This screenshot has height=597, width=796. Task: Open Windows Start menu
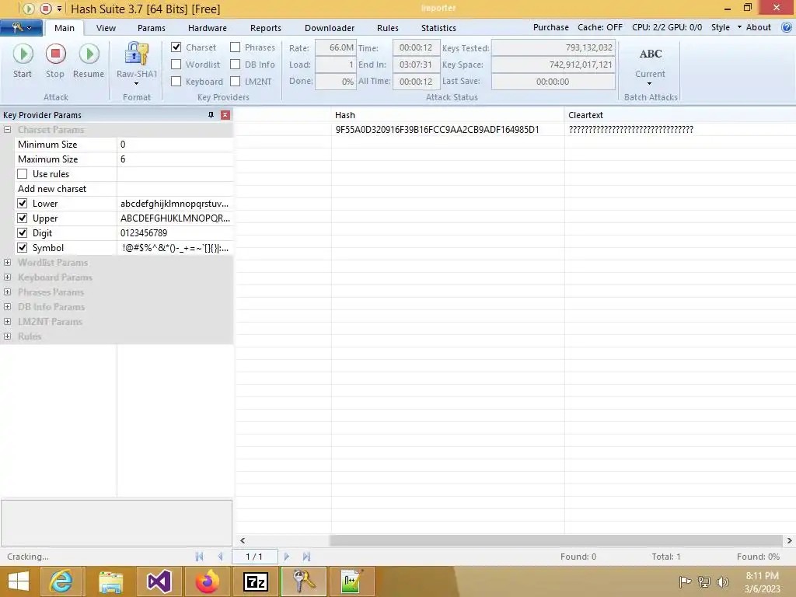tap(19, 581)
